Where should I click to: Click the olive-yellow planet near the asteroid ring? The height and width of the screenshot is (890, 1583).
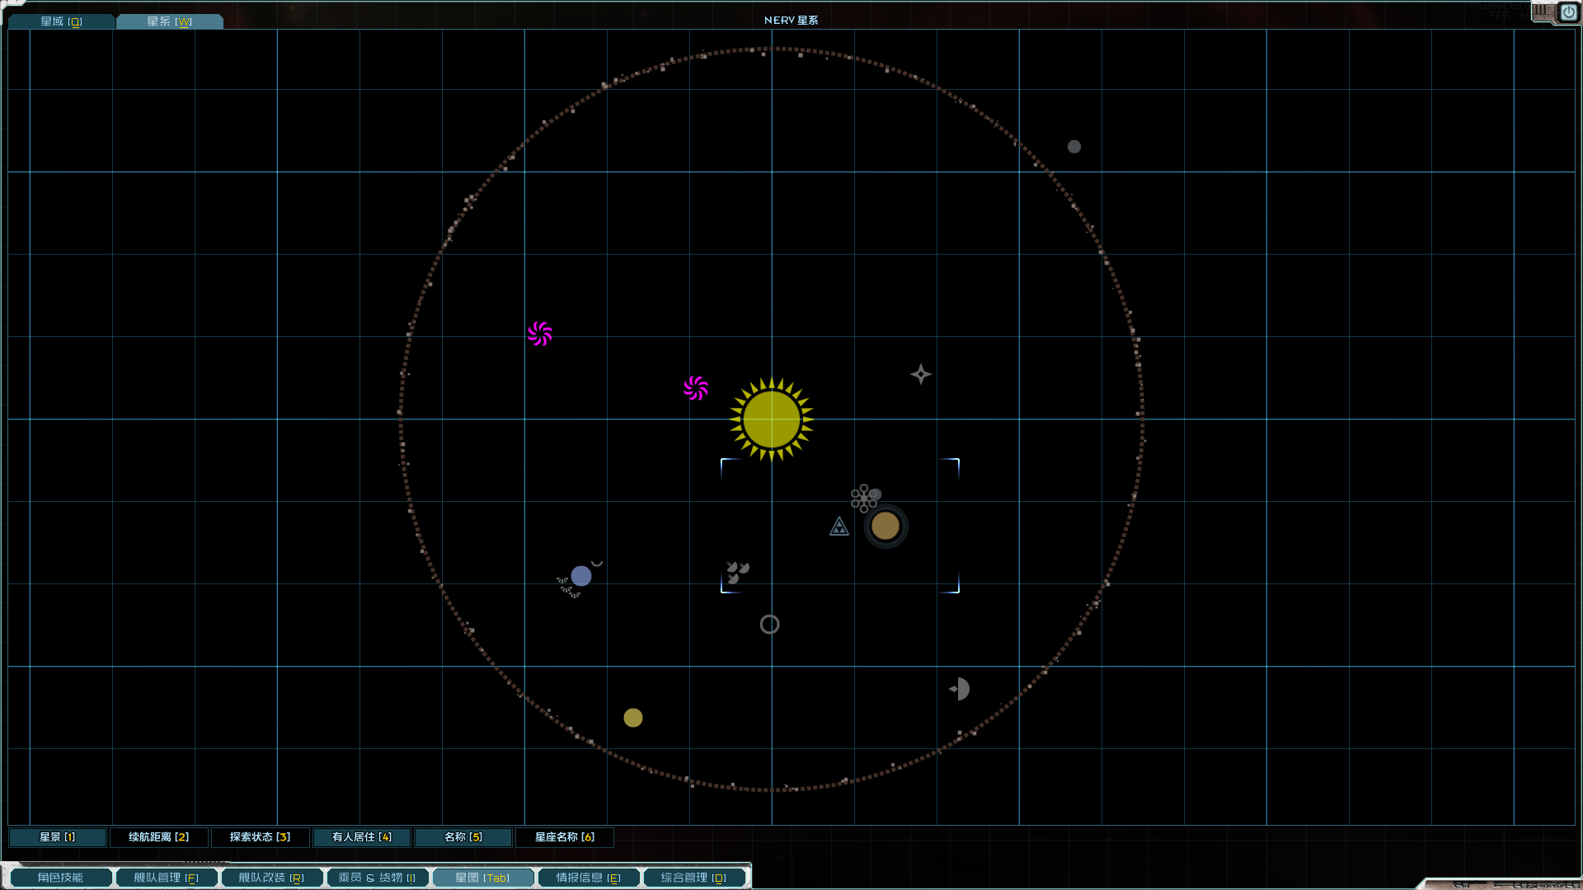coord(633,718)
